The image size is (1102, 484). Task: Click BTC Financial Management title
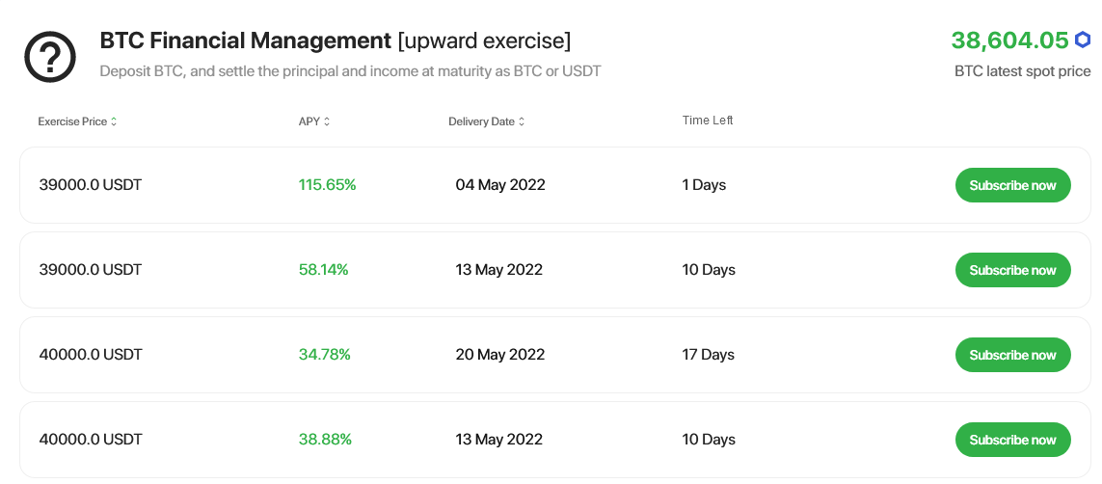pos(245,40)
